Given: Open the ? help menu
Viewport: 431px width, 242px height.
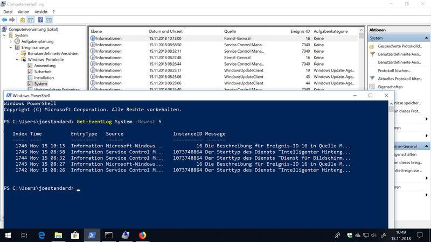Looking at the screenshot, I should pyautogui.click(x=53, y=12).
